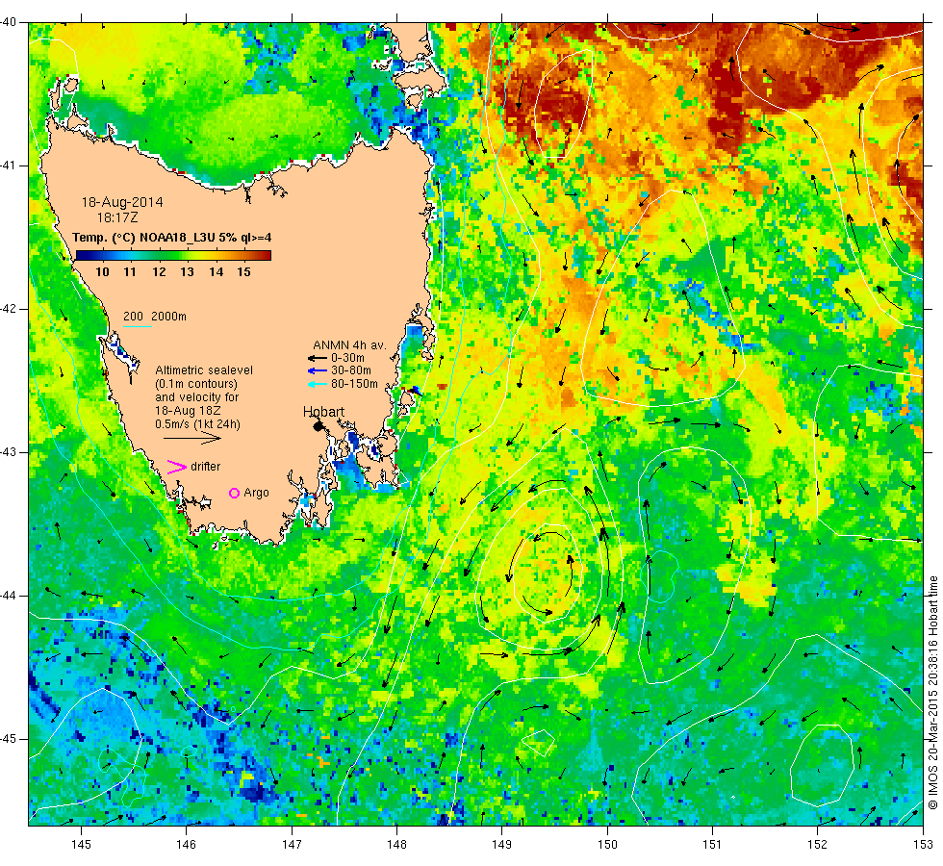943x866 pixels.
Task: Click the colorbar tick label 13
Action: pyautogui.click(x=187, y=271)
